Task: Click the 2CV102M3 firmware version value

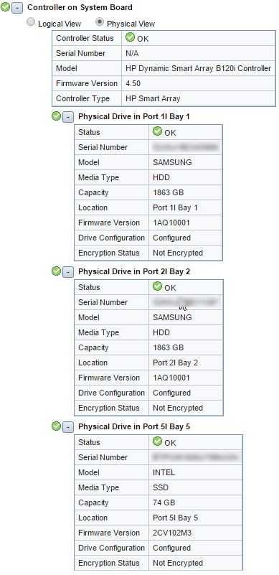Action: coord(172,533)
